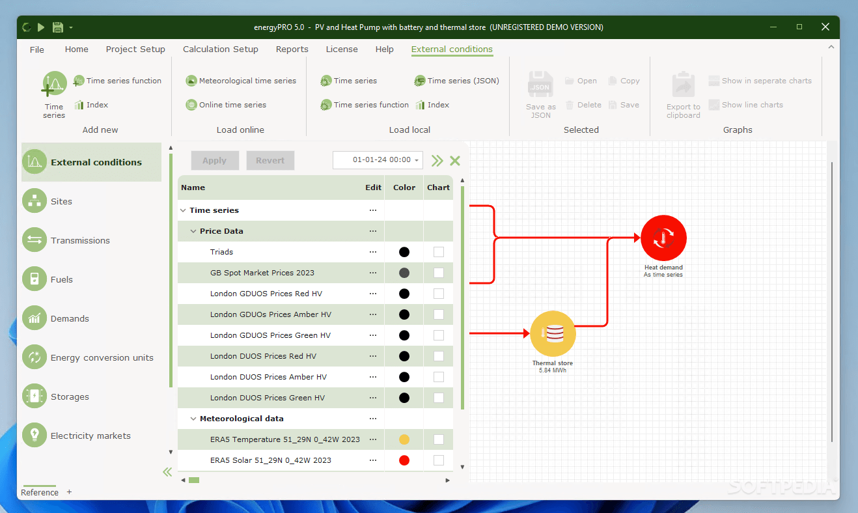858x513 pixels.
Task: Open Demands section in sidebar
Action: 91,318
